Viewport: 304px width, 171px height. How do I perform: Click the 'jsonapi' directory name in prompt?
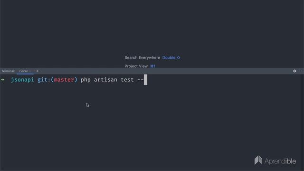(x=22, y=80)
